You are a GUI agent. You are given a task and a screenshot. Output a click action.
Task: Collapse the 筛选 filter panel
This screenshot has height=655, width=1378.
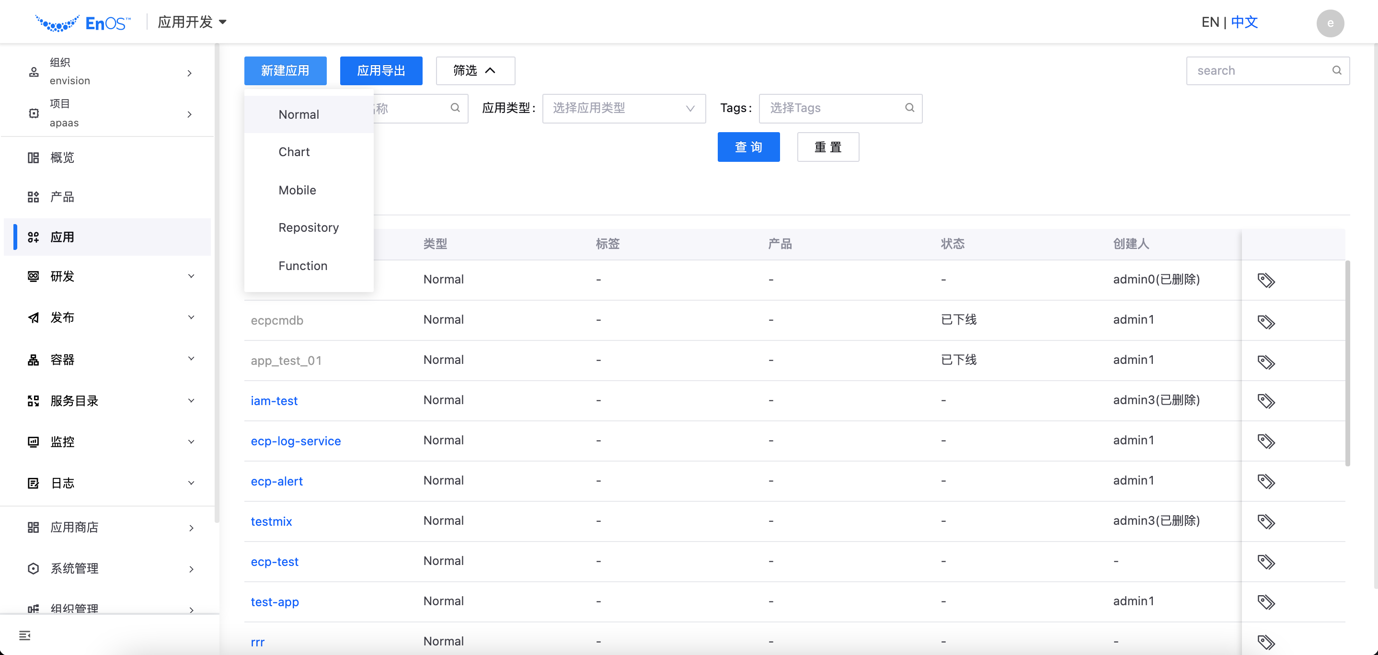[x=474, y=70]
